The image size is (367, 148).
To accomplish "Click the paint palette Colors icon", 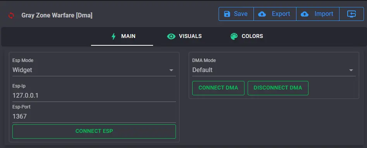I will tap(234, 36).
